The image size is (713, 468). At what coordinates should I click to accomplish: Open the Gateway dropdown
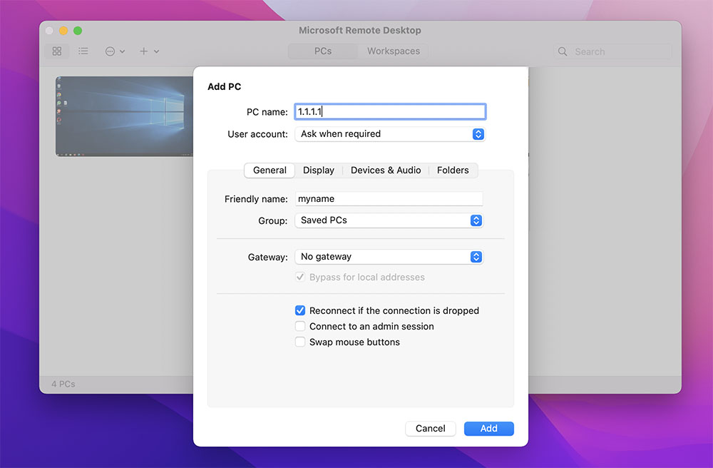389,257
